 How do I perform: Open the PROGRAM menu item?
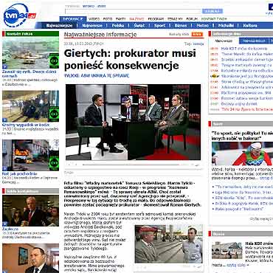(156, 19)
